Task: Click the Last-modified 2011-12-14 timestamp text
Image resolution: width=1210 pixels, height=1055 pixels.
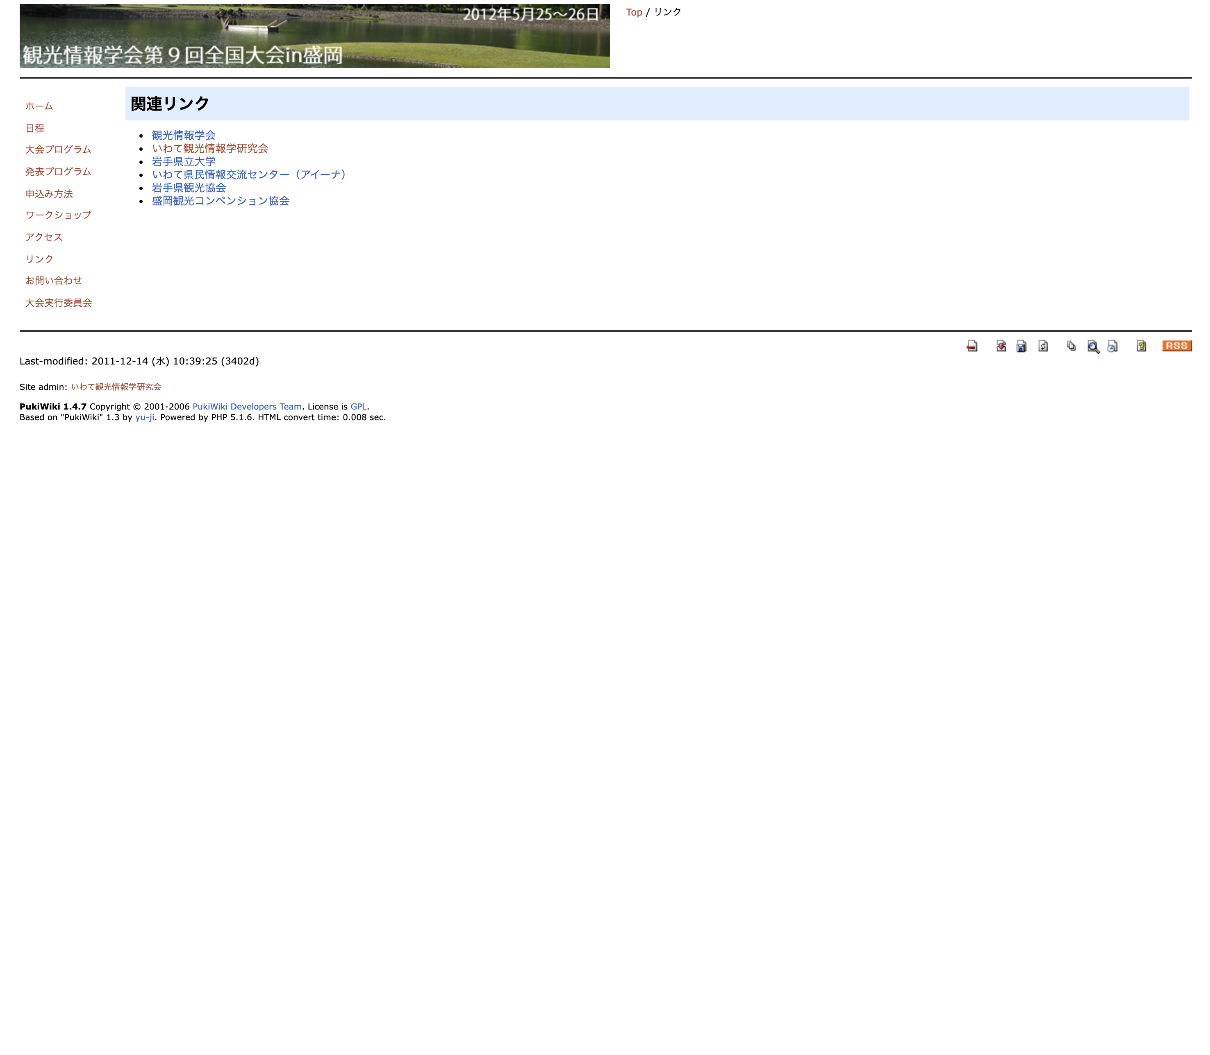Action: click(x=139, y=361)
